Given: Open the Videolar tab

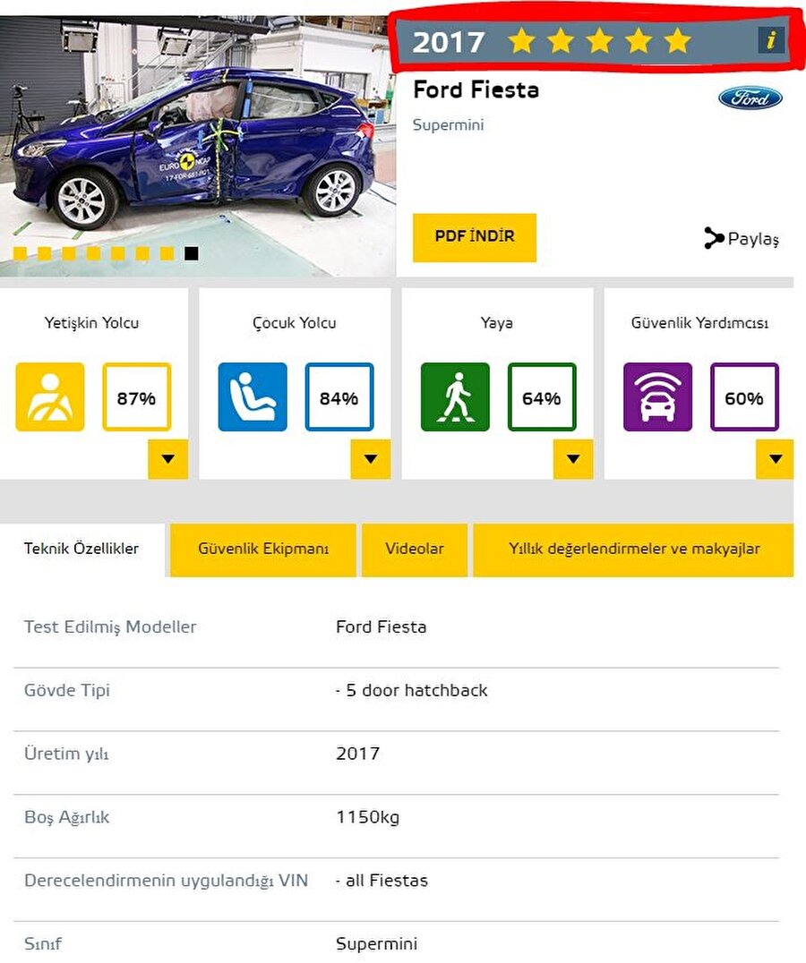Looking at the screenshot, I should pyautogui.click(x=415, y=550).
